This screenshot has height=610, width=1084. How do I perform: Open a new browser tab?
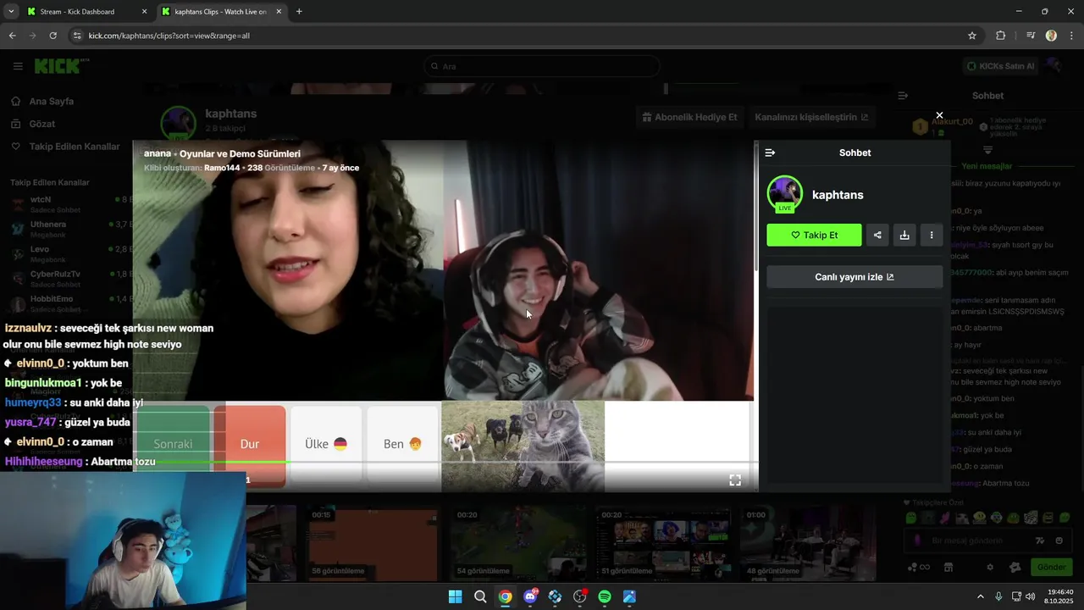(x=299, y=12)
